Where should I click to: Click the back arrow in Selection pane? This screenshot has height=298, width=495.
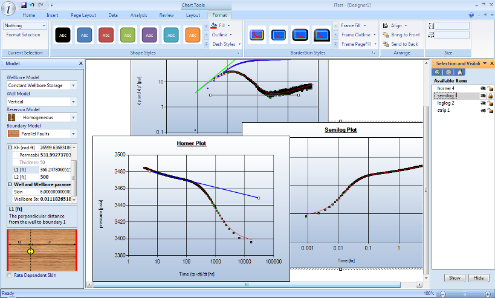(437, 73)
